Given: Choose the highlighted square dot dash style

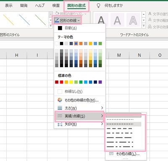Looking at the screenshot, I should 123,124.
